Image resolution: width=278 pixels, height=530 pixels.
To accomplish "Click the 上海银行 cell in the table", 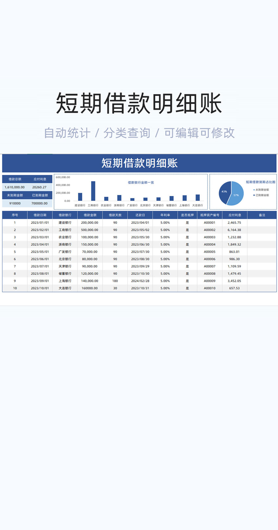I will coord(65,281).
